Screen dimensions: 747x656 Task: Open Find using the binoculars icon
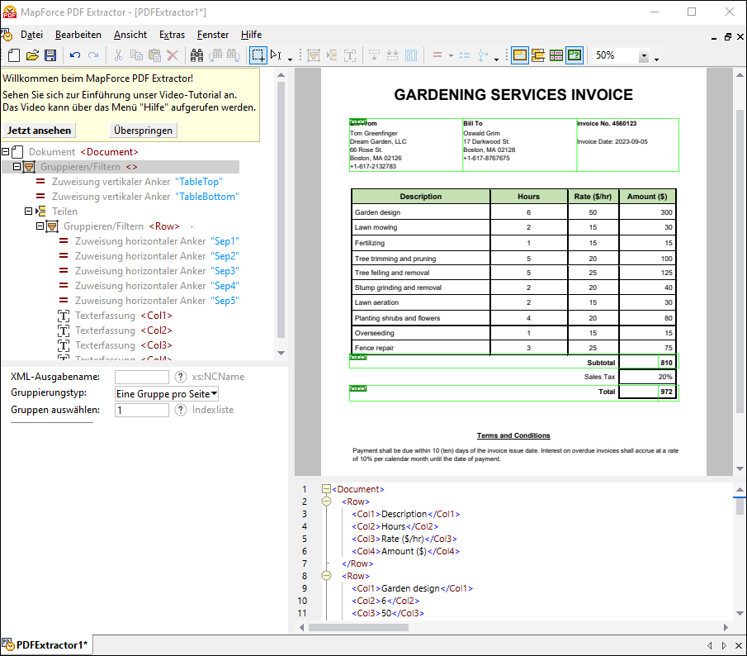tap(197, 55)
